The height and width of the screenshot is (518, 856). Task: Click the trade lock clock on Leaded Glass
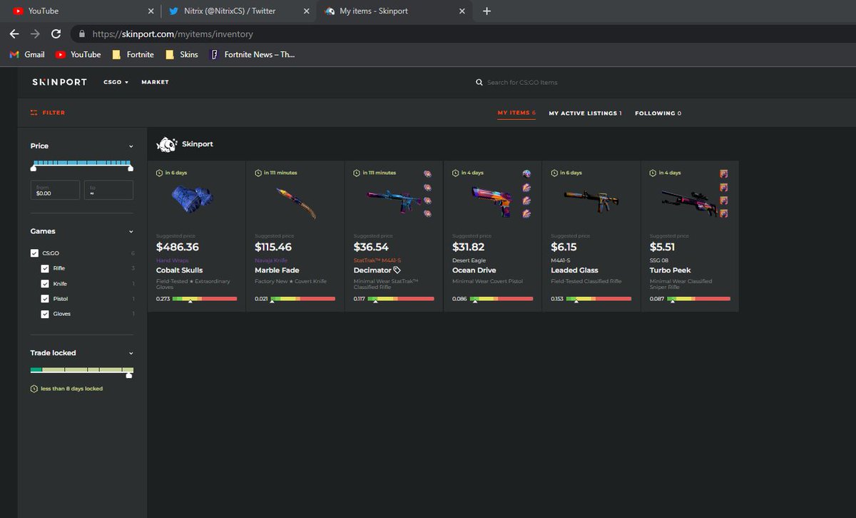point(554,173)
